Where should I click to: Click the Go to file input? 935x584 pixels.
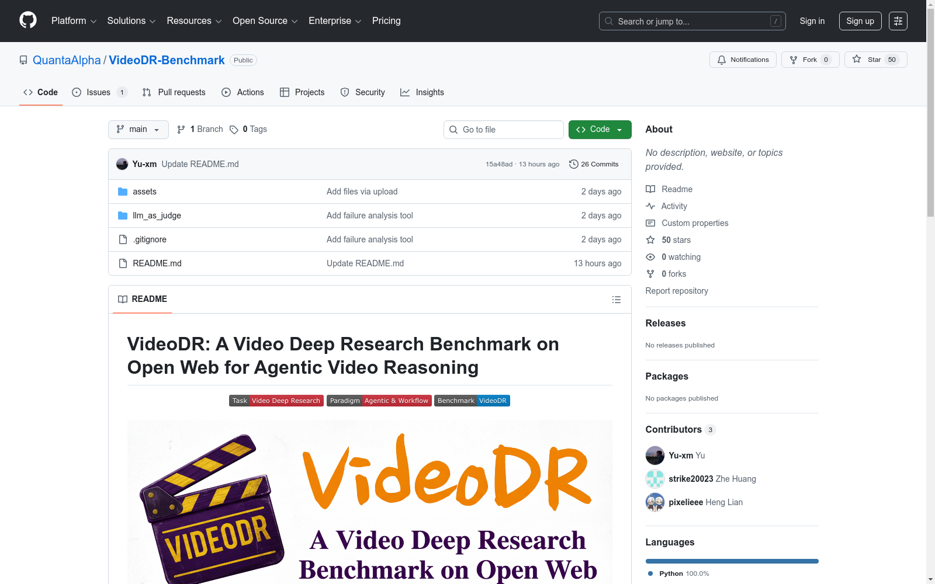click(504, 130)
